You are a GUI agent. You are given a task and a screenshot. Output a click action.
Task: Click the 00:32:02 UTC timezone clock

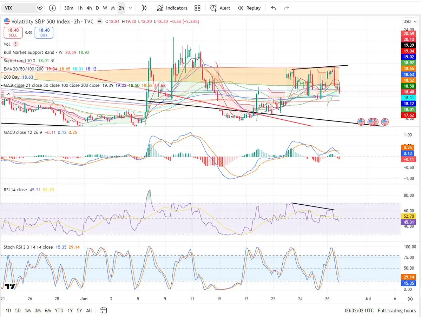(x=359, y=311)
